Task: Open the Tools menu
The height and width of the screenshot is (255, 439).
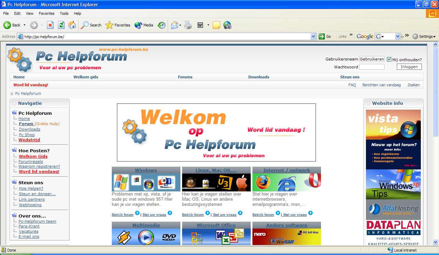Action: point(64,13)
